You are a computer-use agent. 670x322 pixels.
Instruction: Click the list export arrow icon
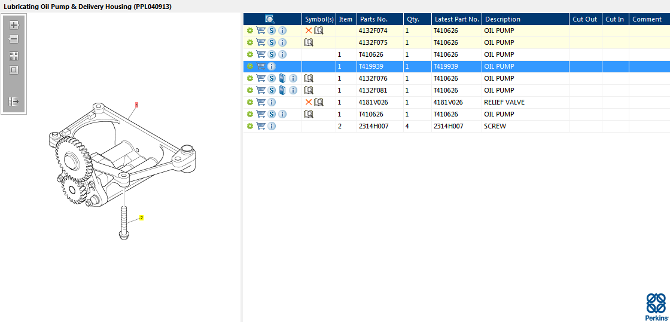[x=14, y=102]
